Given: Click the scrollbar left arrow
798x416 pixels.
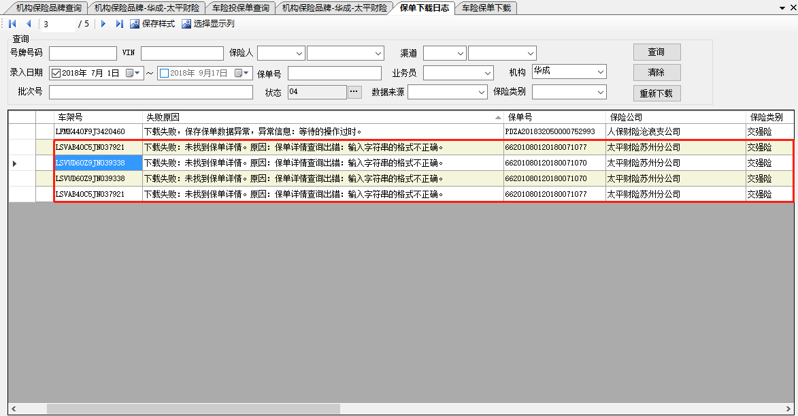Looking at the screenshot, I should pos(14,409).
